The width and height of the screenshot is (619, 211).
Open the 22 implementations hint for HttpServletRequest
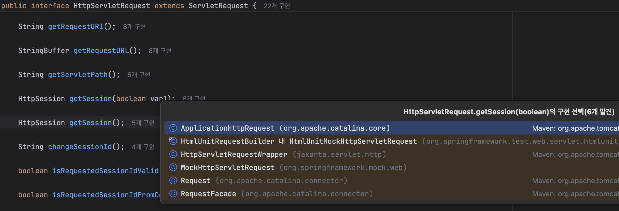276,6
